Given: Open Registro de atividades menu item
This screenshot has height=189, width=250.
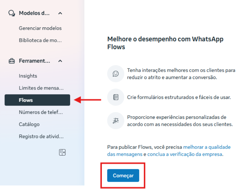Looking at the screenshot, I should tap(41, 136).
